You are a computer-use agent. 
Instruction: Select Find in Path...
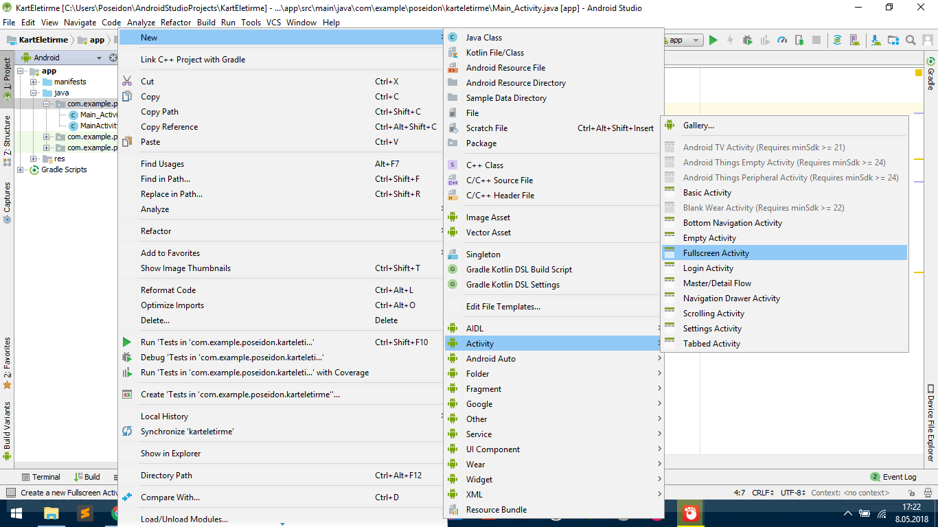(x=282, y=179)
